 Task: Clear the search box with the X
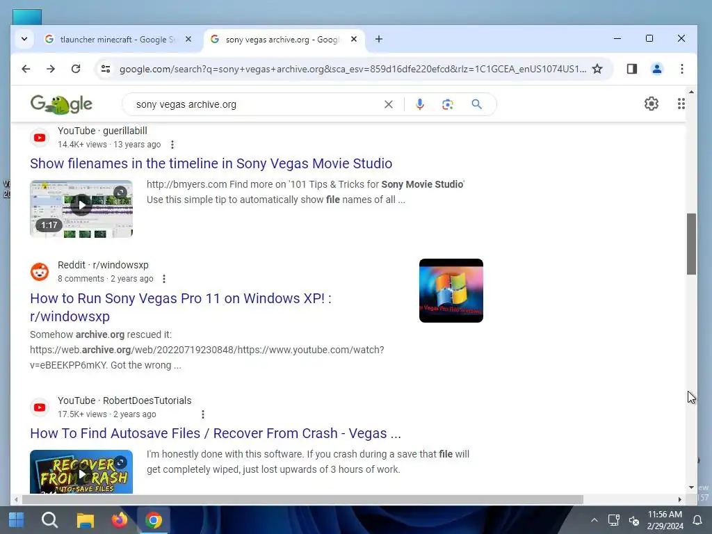tap(389, 104)
